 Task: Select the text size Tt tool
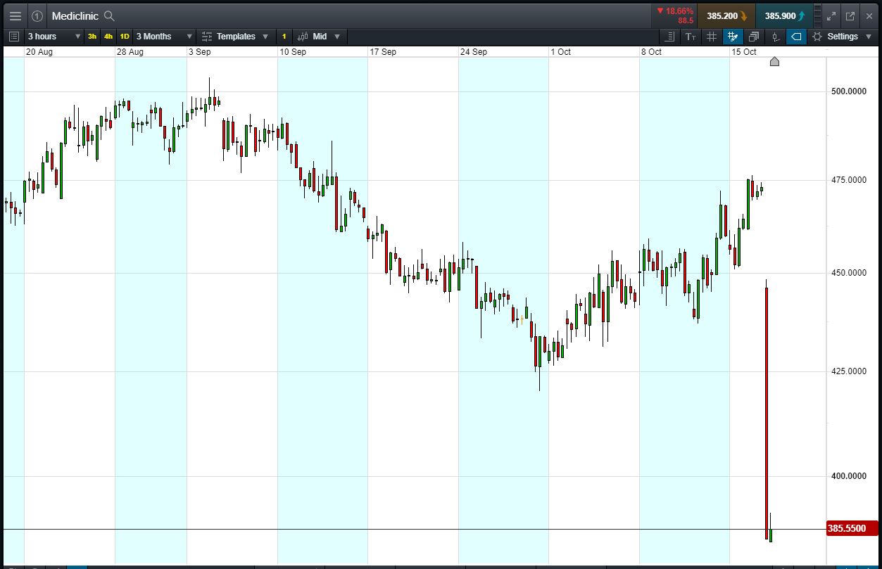[x=691, y=36]
